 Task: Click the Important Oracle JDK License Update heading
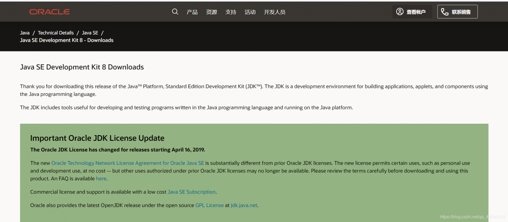(x=97, y=138)
